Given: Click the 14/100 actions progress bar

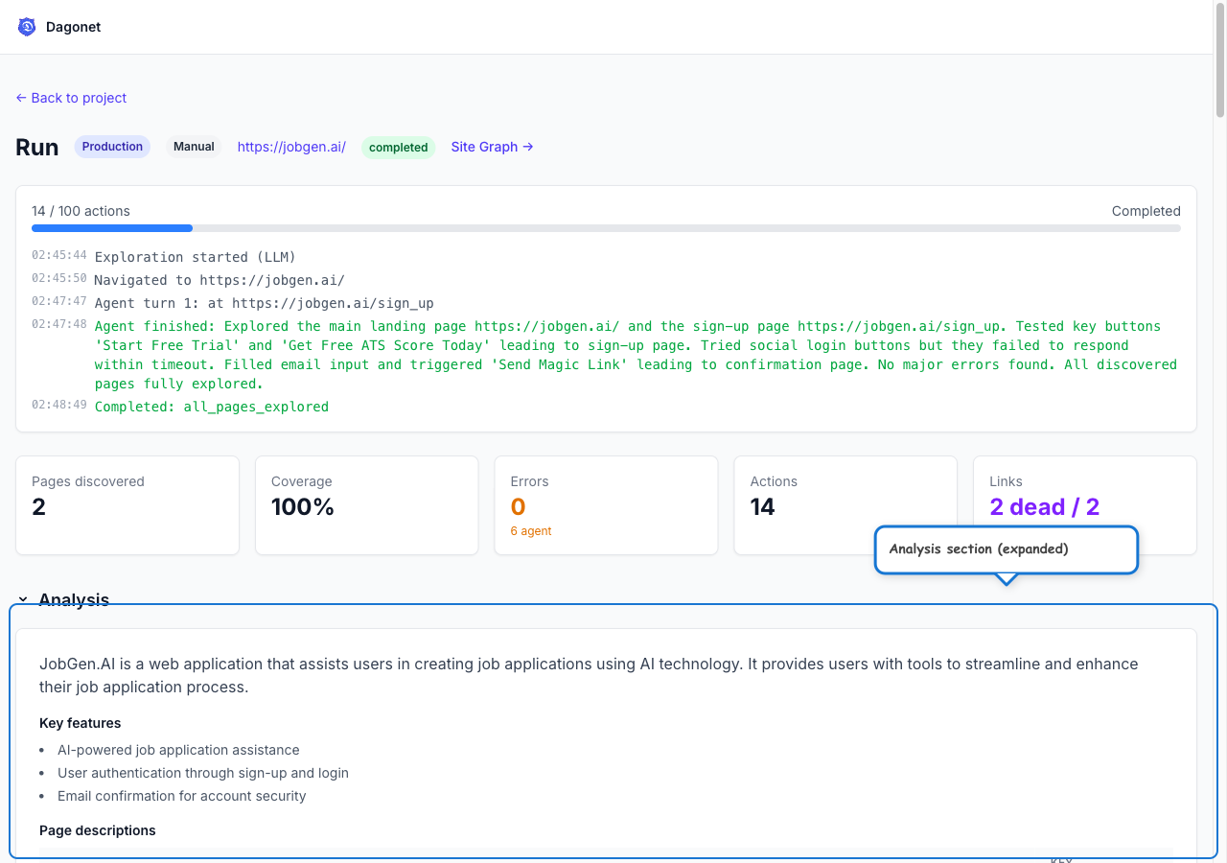Looking at the screenshot, I should pos(606,227).
